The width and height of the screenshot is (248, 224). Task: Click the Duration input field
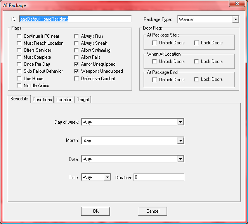point(159,177)
